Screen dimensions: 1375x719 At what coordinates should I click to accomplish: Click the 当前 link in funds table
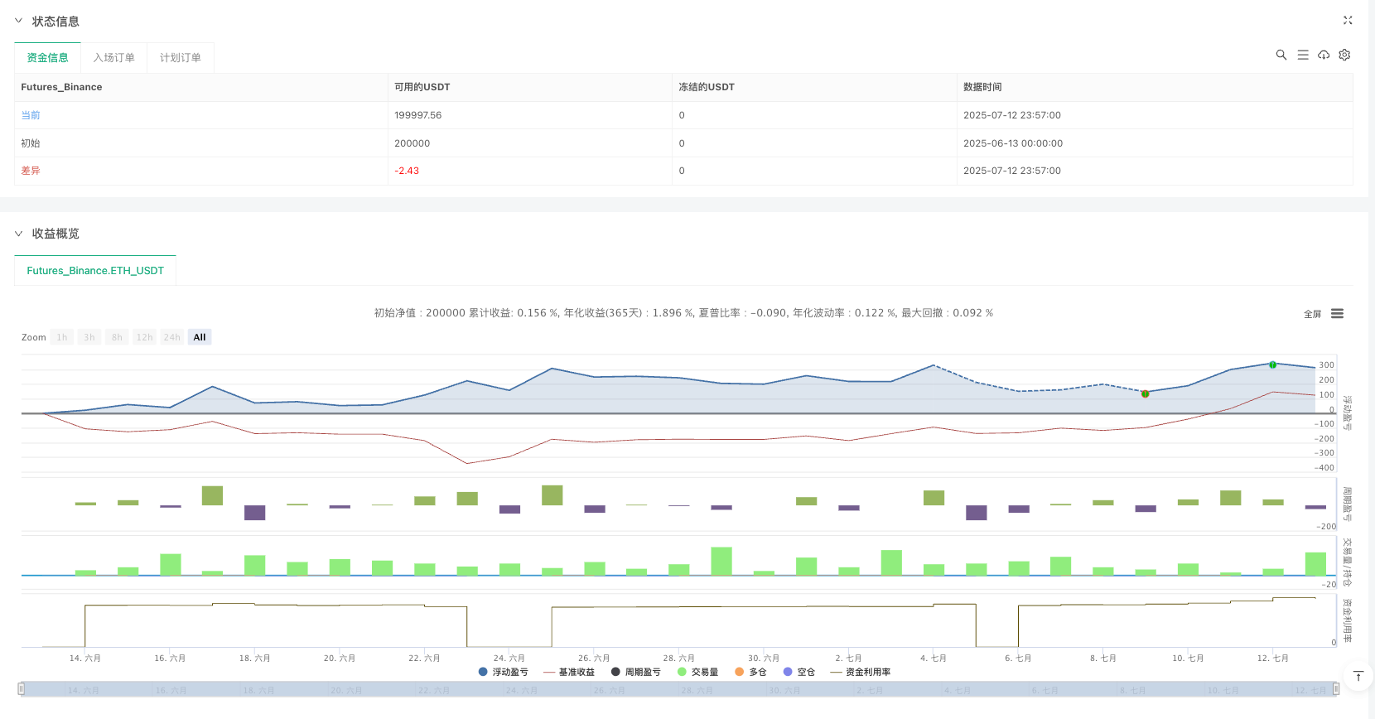[x=31, y=115]
